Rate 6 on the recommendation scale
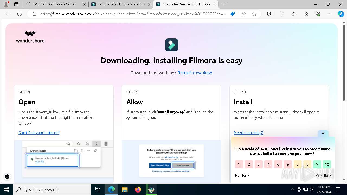Viewport: 347px width, 195px height. [288, 164]
